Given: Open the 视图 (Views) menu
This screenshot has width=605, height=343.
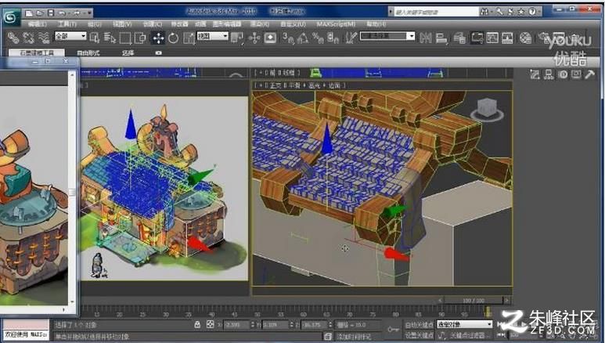Looking at the screenshot, I should click(x=122, y=24).
